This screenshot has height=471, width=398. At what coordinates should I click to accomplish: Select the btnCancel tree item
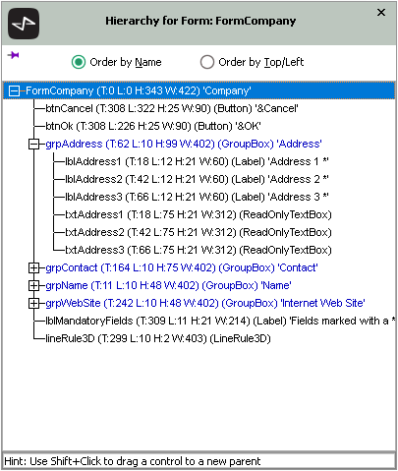point(172,108)
